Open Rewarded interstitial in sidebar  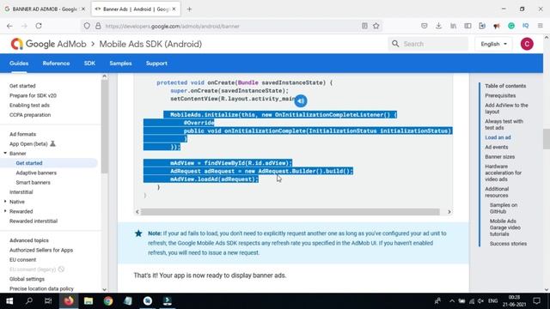tap(34, 221)
